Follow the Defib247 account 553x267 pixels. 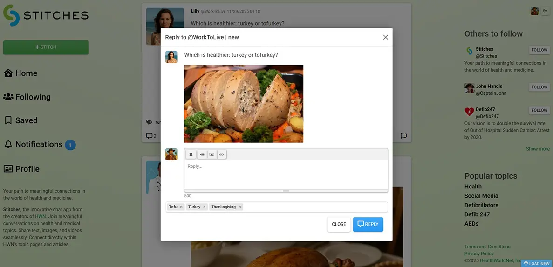click(x=539, y=110)
